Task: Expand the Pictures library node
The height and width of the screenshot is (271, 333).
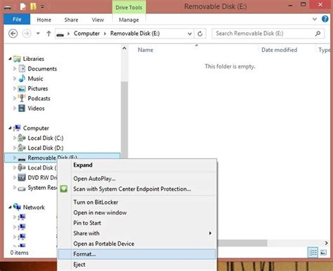Action: pos(15,88)
